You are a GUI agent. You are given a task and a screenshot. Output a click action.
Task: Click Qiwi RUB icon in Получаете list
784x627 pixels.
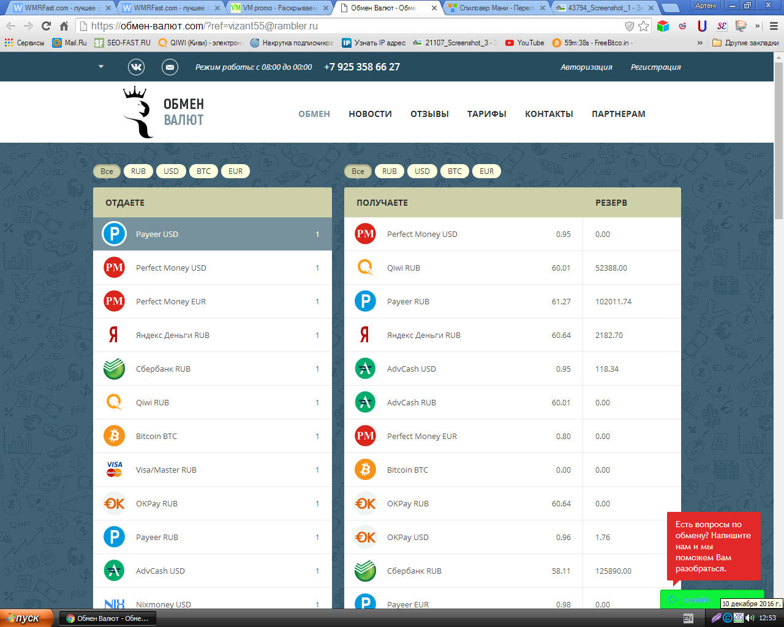(365, 268)
